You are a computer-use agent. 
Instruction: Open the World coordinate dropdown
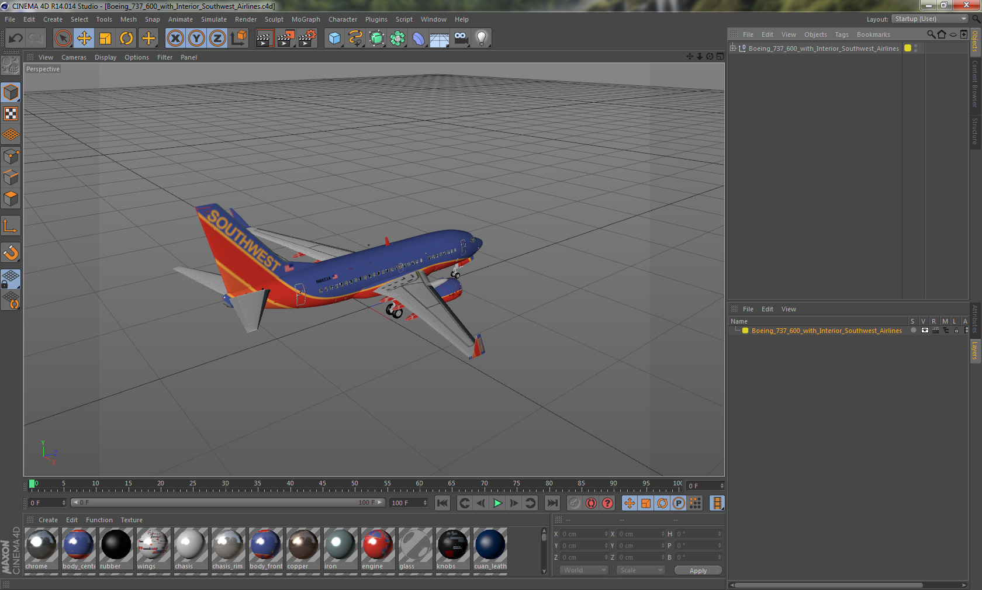click(x=584, y=570)
